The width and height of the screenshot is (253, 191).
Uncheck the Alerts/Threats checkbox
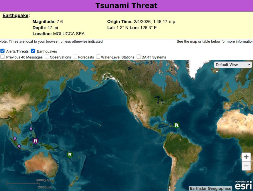coord(3,51)
